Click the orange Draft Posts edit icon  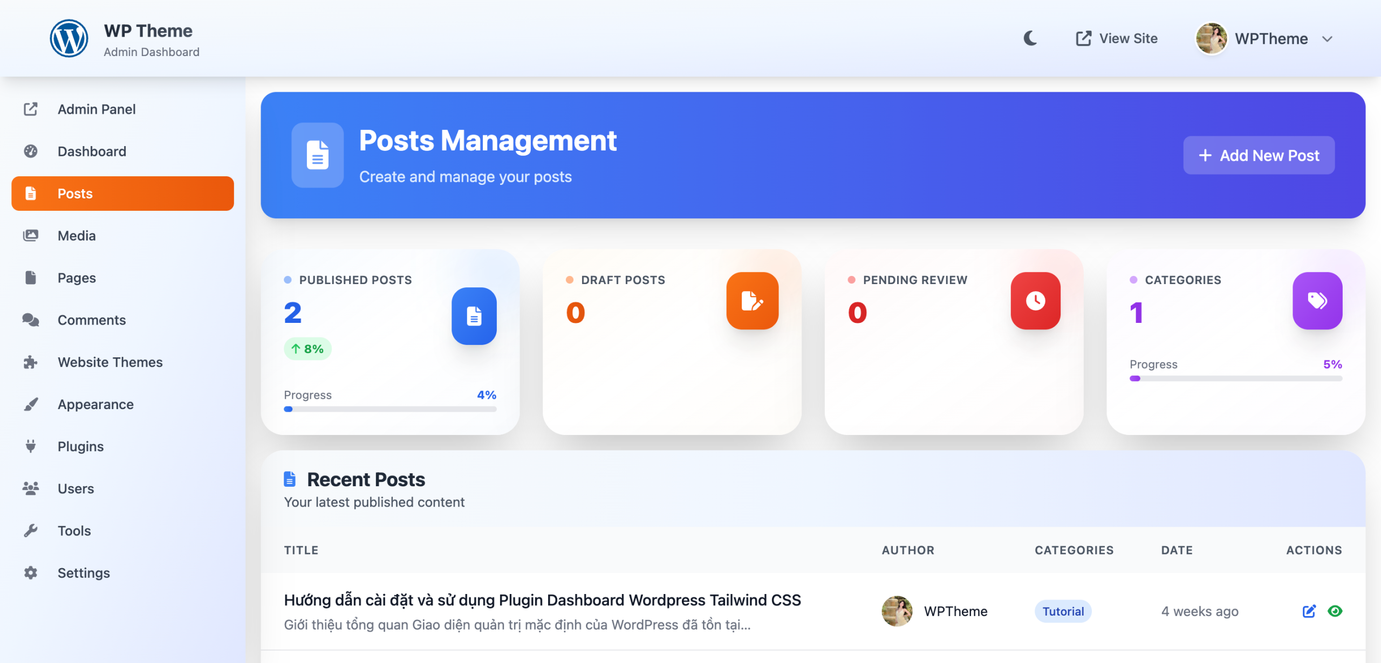[x=752, y=301]
